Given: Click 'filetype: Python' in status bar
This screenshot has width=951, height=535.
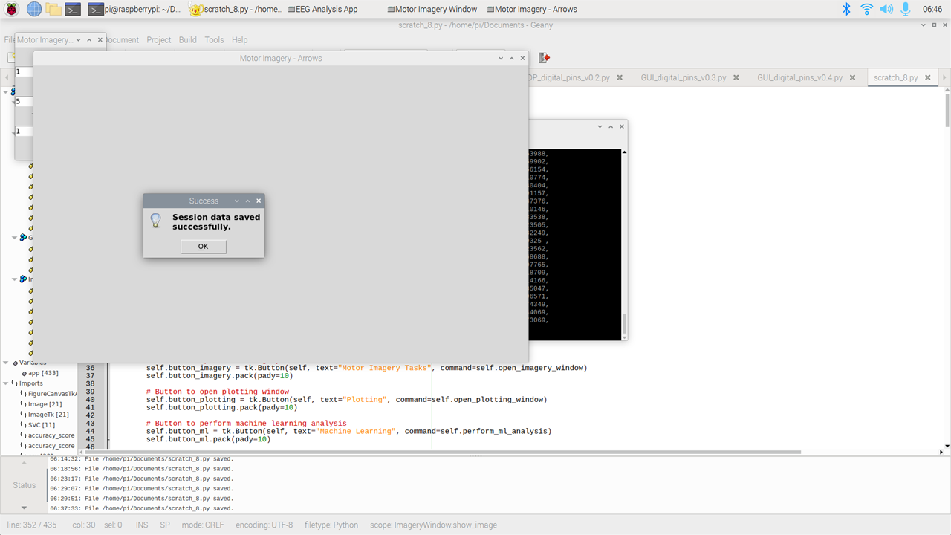Looking at the screenshot, I should pyautogui.click(x=331, y=525).
